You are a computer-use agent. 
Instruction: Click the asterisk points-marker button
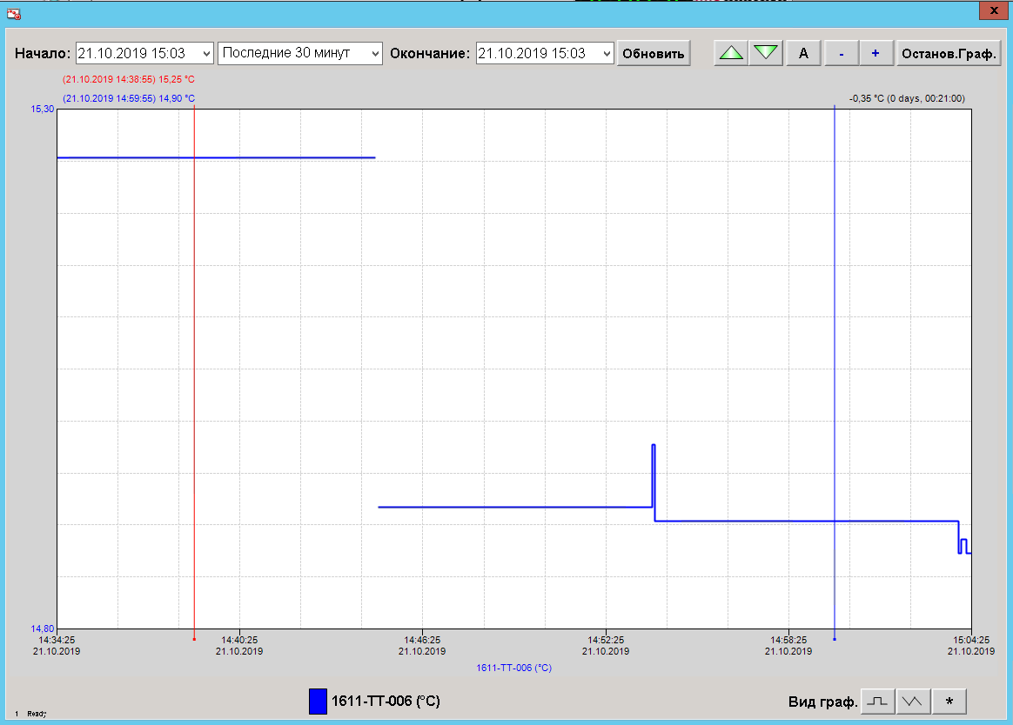coord(949,701)
